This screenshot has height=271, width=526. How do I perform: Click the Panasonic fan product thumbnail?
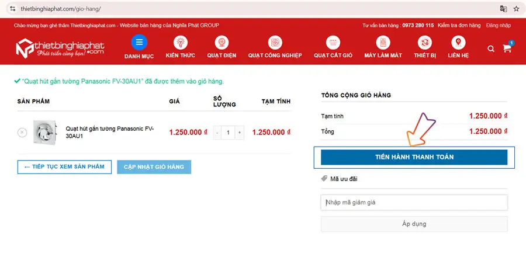tap(45, 132)
